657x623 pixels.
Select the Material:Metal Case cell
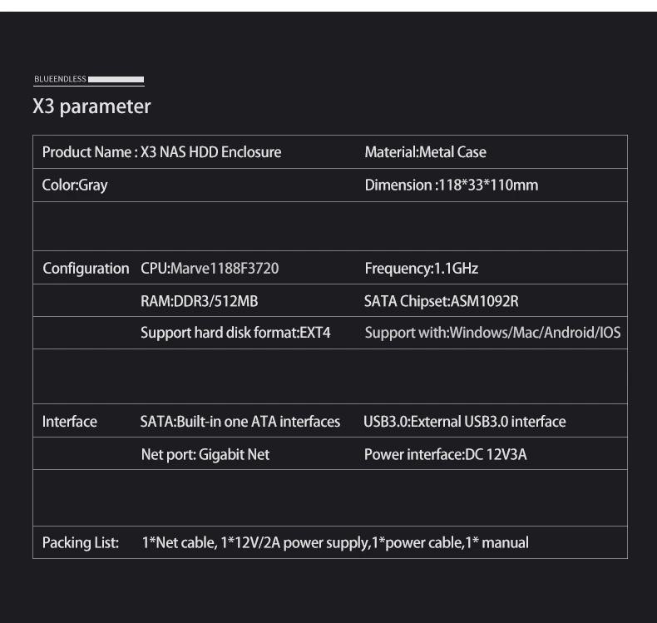tap(425, 152)
